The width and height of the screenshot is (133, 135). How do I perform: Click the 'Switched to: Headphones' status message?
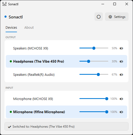click(43, 127)
